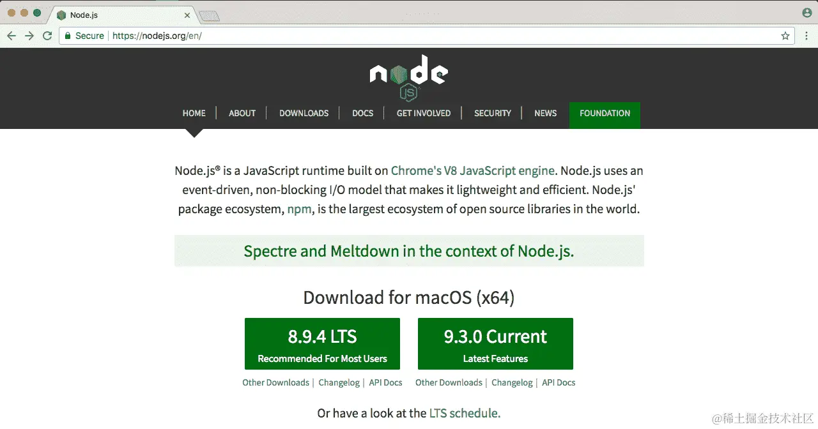Open the Chrome profile avatar icon
Image resolution: width=818 pixels, height=429 pixels.
pyautogui.click(x=807, y=13)
